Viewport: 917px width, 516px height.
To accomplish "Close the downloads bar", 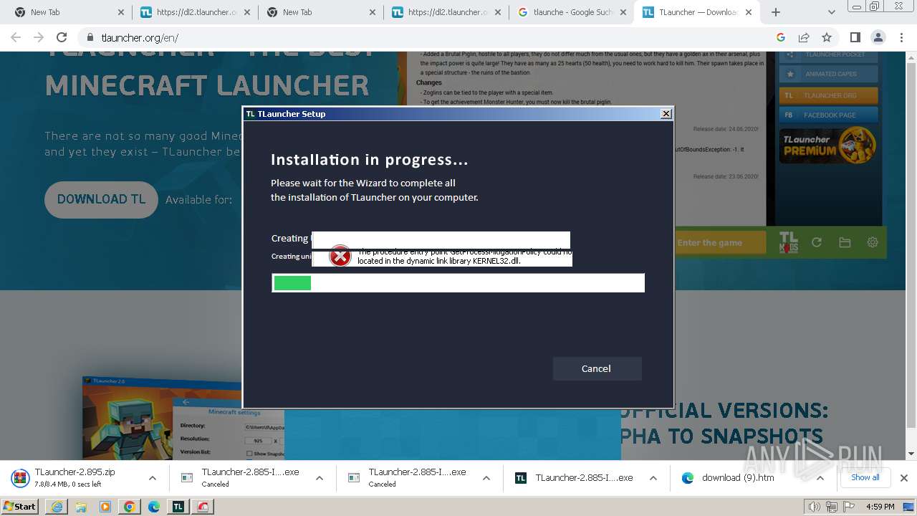I will coord(903,478).
